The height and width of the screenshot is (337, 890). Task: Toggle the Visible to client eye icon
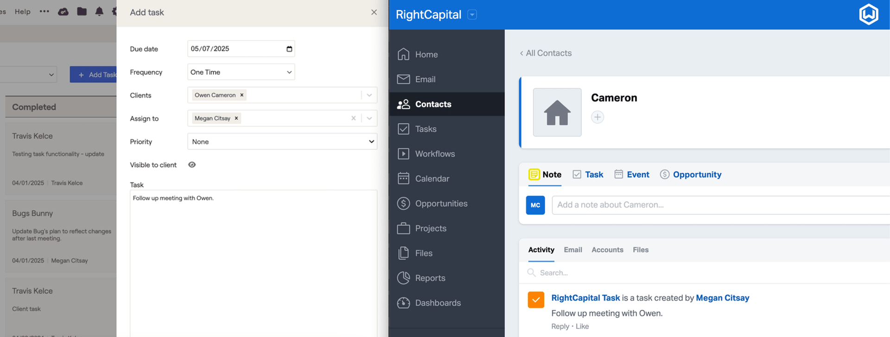[x=192, y=165]
